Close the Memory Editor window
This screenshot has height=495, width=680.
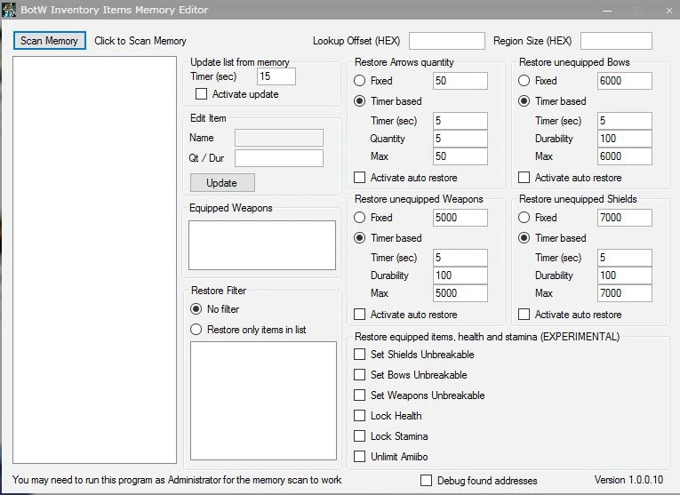(669, 10)
